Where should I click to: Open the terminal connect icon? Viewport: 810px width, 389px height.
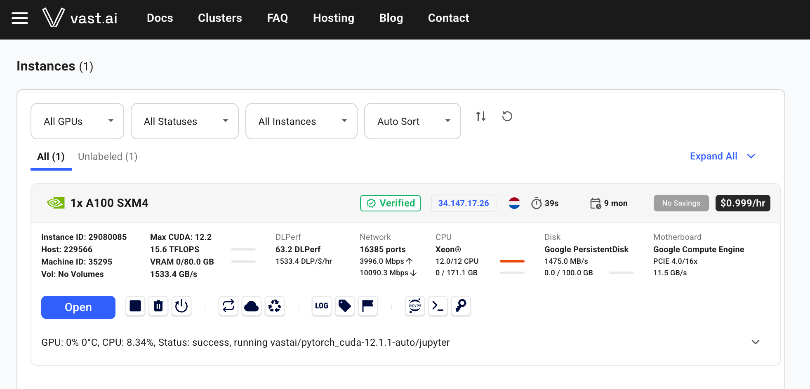pyautogui.click(x=438, y=306)
